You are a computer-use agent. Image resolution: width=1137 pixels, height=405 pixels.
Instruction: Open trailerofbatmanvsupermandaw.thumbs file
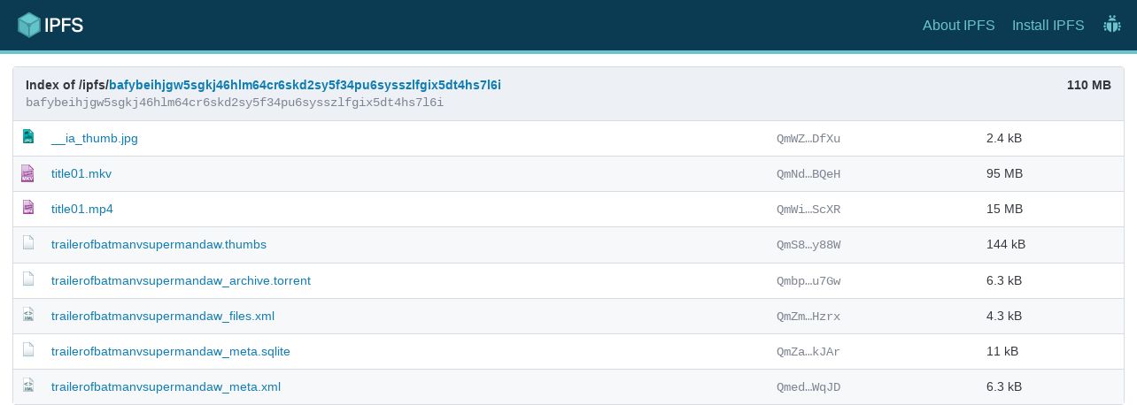point(159,244)
